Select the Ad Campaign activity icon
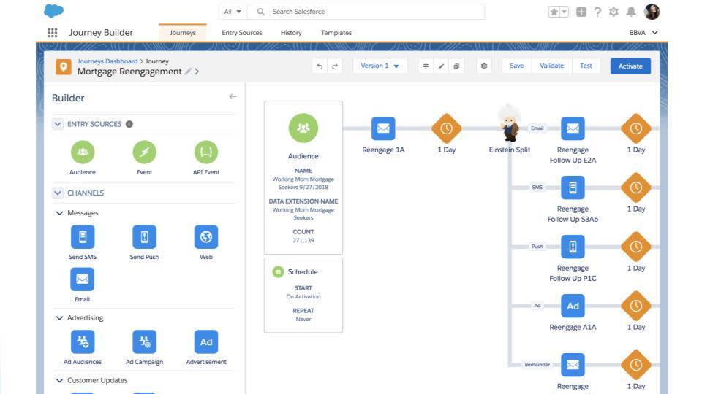The height and width of the screenshot is (394, 702). tap(145, 341)
